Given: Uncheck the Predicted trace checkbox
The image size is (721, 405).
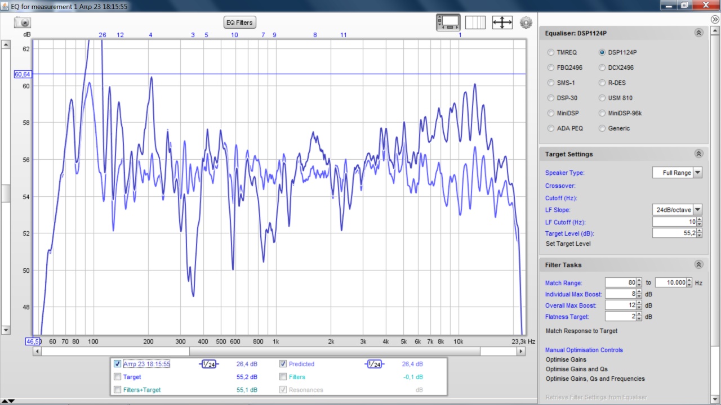Looking at the screenshot, I should [x=283, y=364].
